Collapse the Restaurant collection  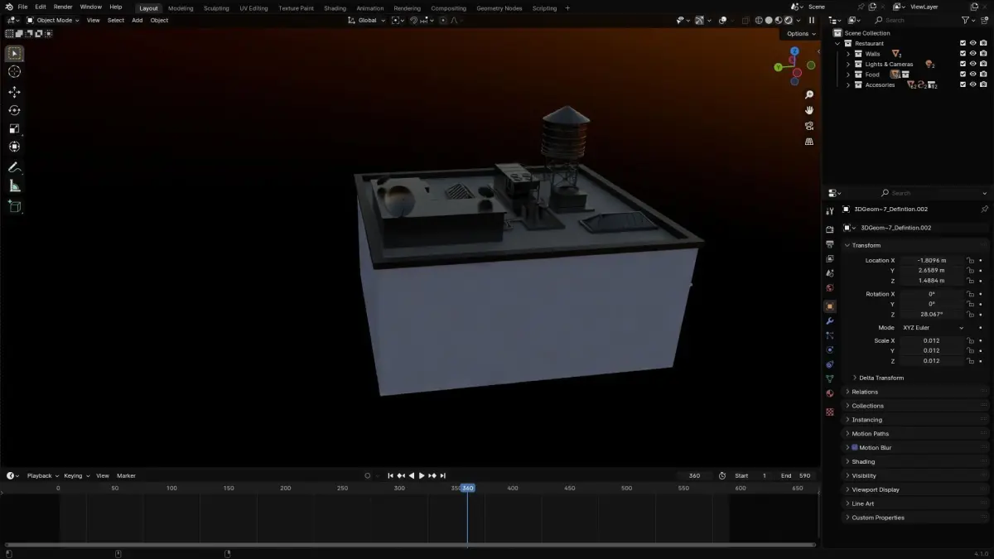[837, 43]
